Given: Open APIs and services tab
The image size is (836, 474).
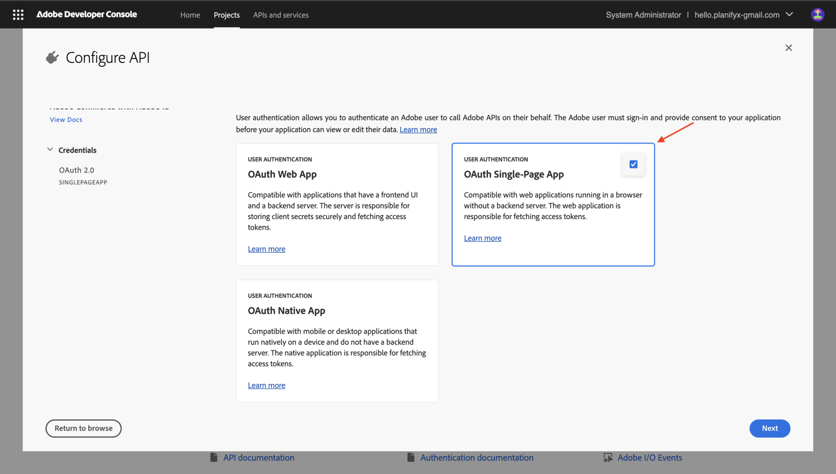Looking at the screenshot, I should 281,15.
